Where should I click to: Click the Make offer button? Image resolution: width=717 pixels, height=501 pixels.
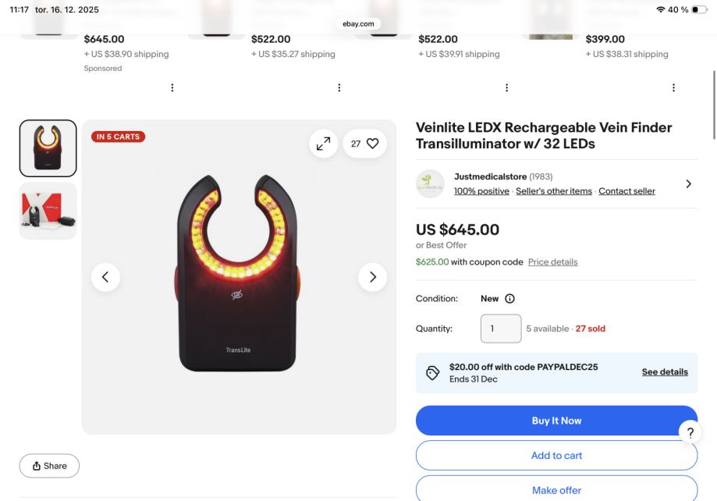tap(556, 490)
